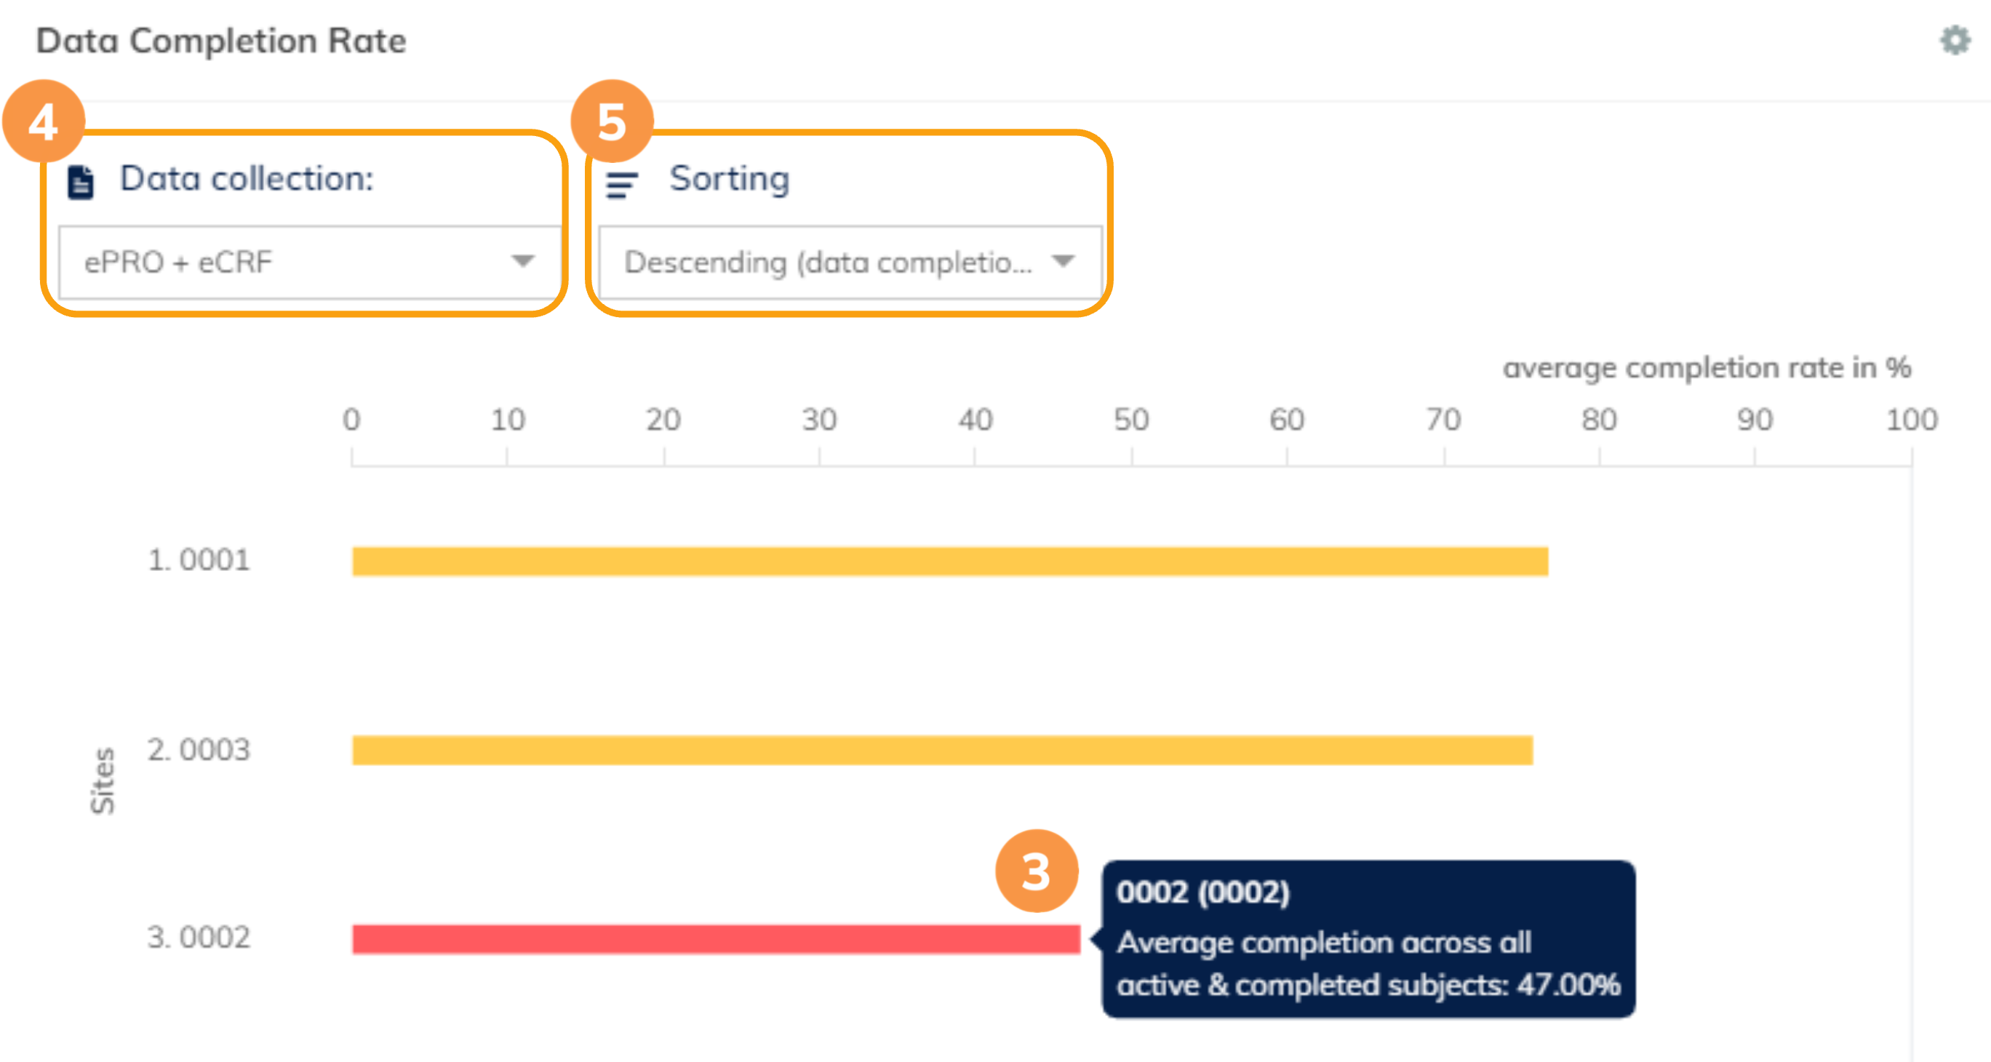The image size is (1991, 1062).
Task: Click the orange number 4 badge
Action: [x=44, y=121]
